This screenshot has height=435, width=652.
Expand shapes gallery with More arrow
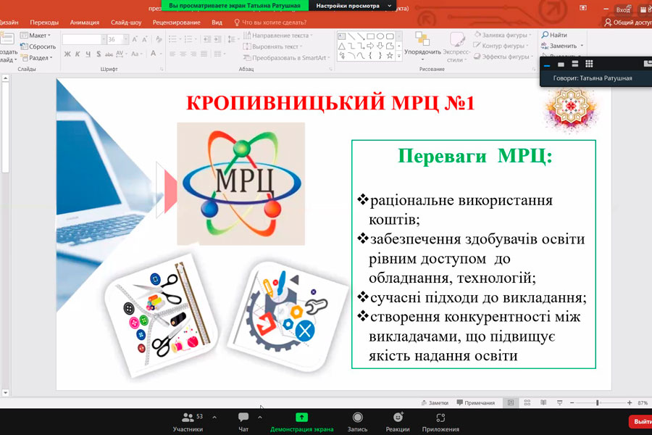pyautogui.click(x=398, y=56)
